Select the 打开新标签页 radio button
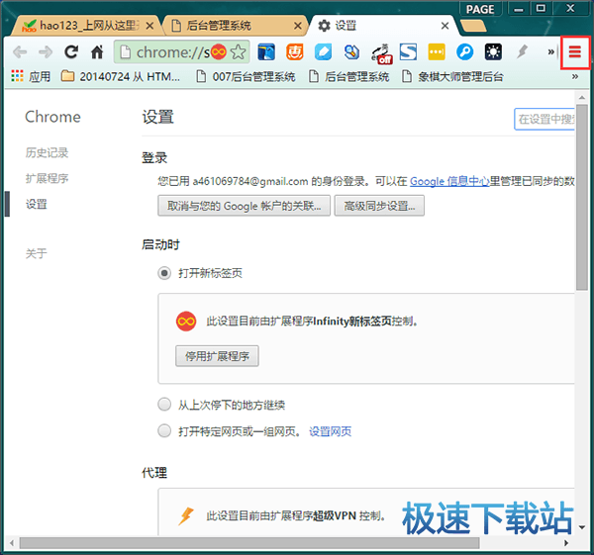594x555 pixels. pos(164,273)
